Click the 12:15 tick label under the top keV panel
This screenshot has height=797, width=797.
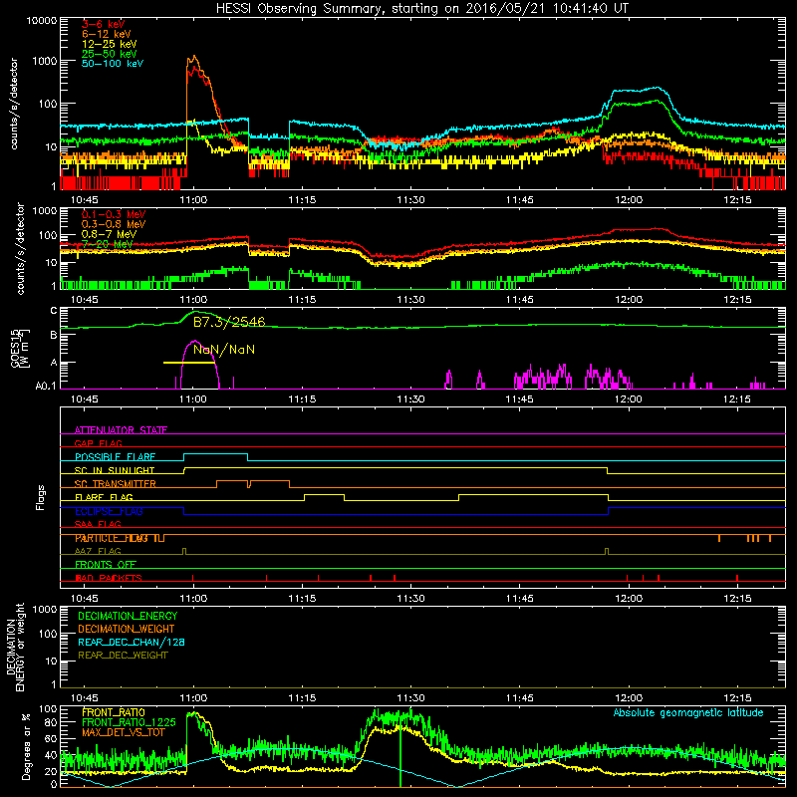pyautogui.click(x=737, y=200)
